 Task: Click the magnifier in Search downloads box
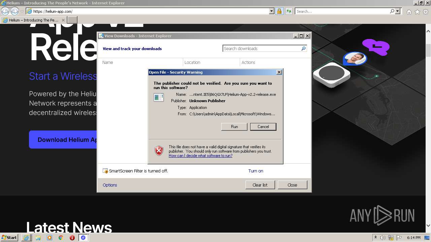pyautogui.click(x=303, y=48)
